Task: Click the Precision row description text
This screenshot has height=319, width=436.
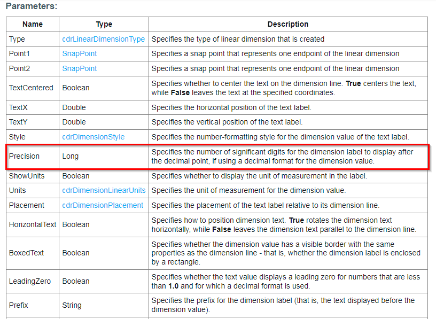Action: pos(282,157)
